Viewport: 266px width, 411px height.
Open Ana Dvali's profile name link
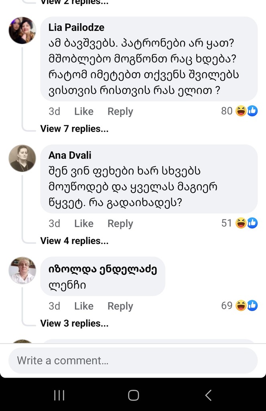(70, 155)
